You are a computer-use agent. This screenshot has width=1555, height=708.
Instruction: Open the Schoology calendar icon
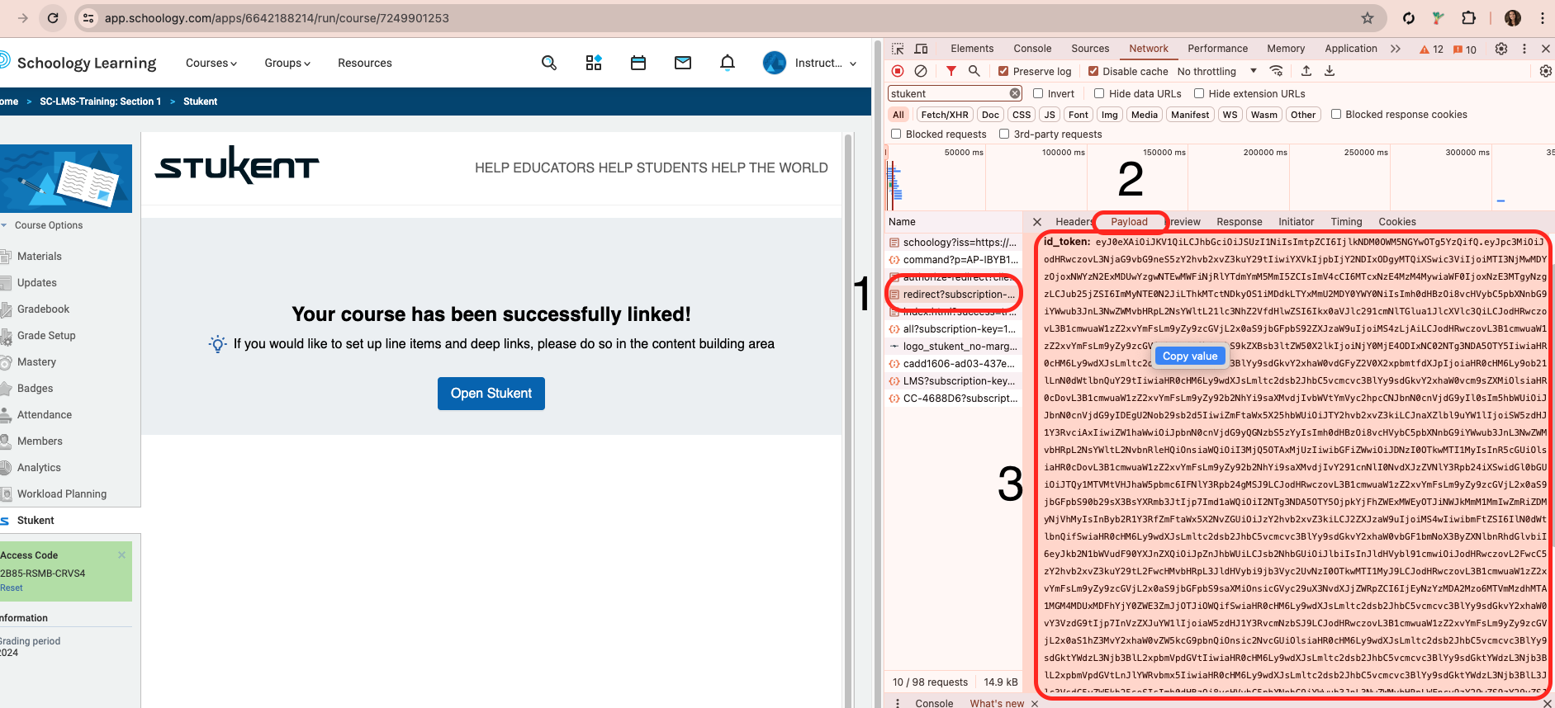(638, 63)
